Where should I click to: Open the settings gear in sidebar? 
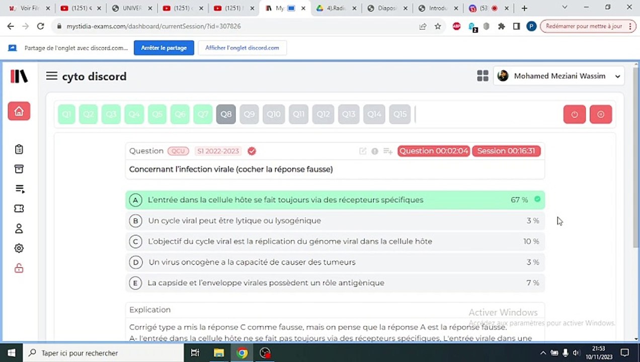point(19,248)
